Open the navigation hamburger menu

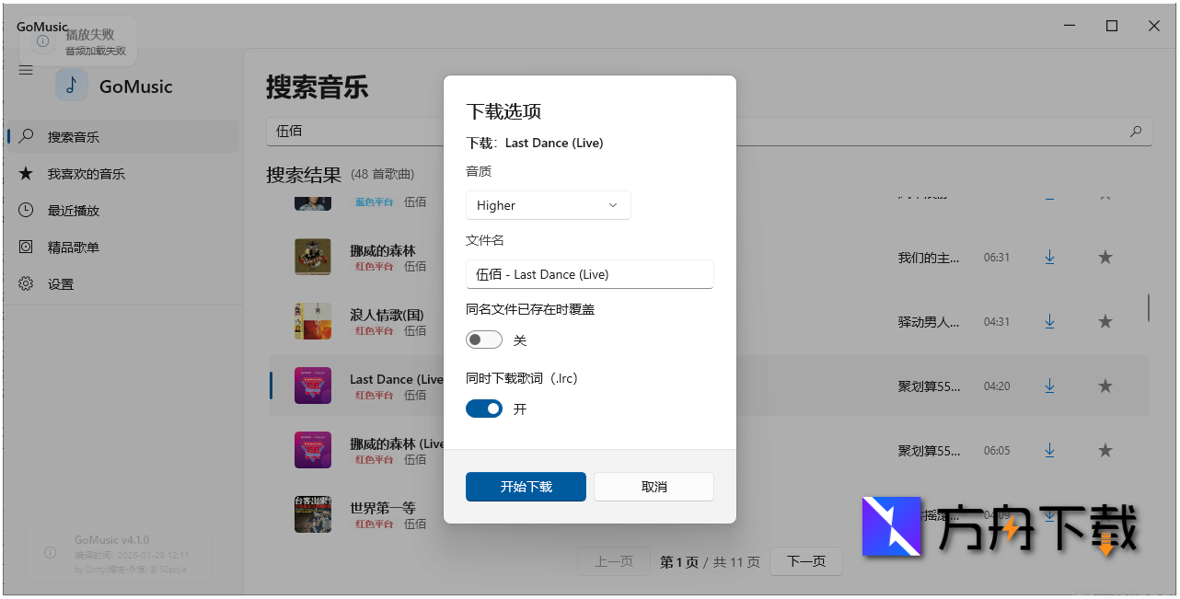tap(25, 69)
